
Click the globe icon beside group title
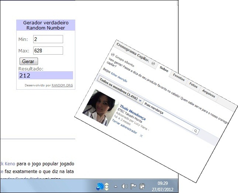[153, 63]
